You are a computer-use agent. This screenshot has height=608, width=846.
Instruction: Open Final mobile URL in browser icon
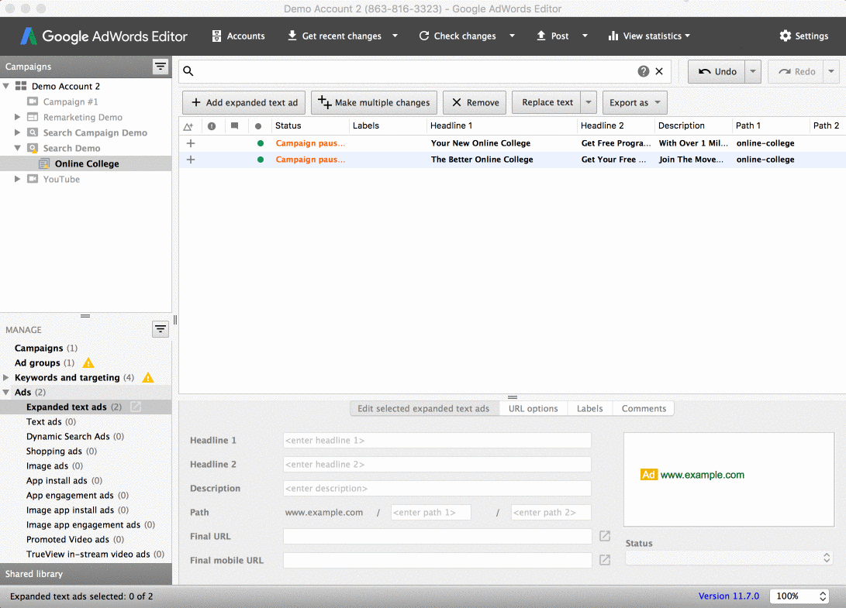pos(605,560)
